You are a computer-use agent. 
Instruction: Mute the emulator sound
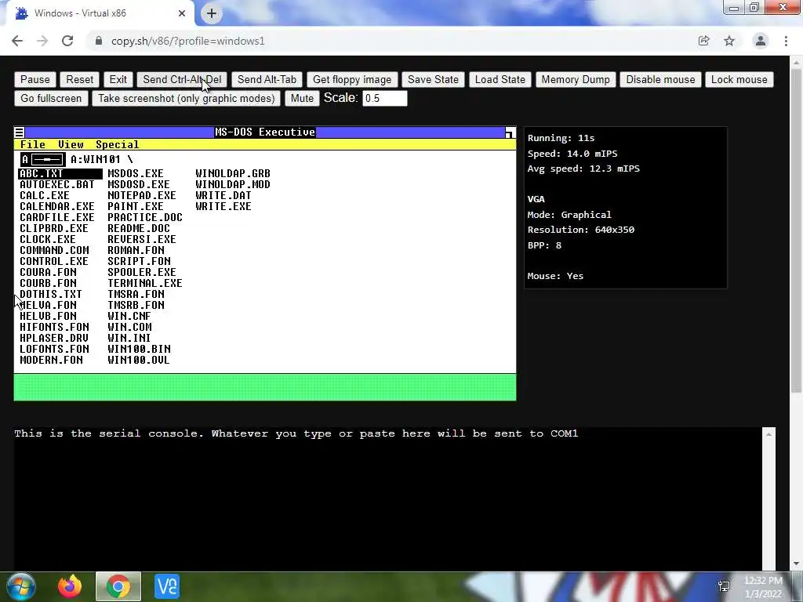point(302,98)
